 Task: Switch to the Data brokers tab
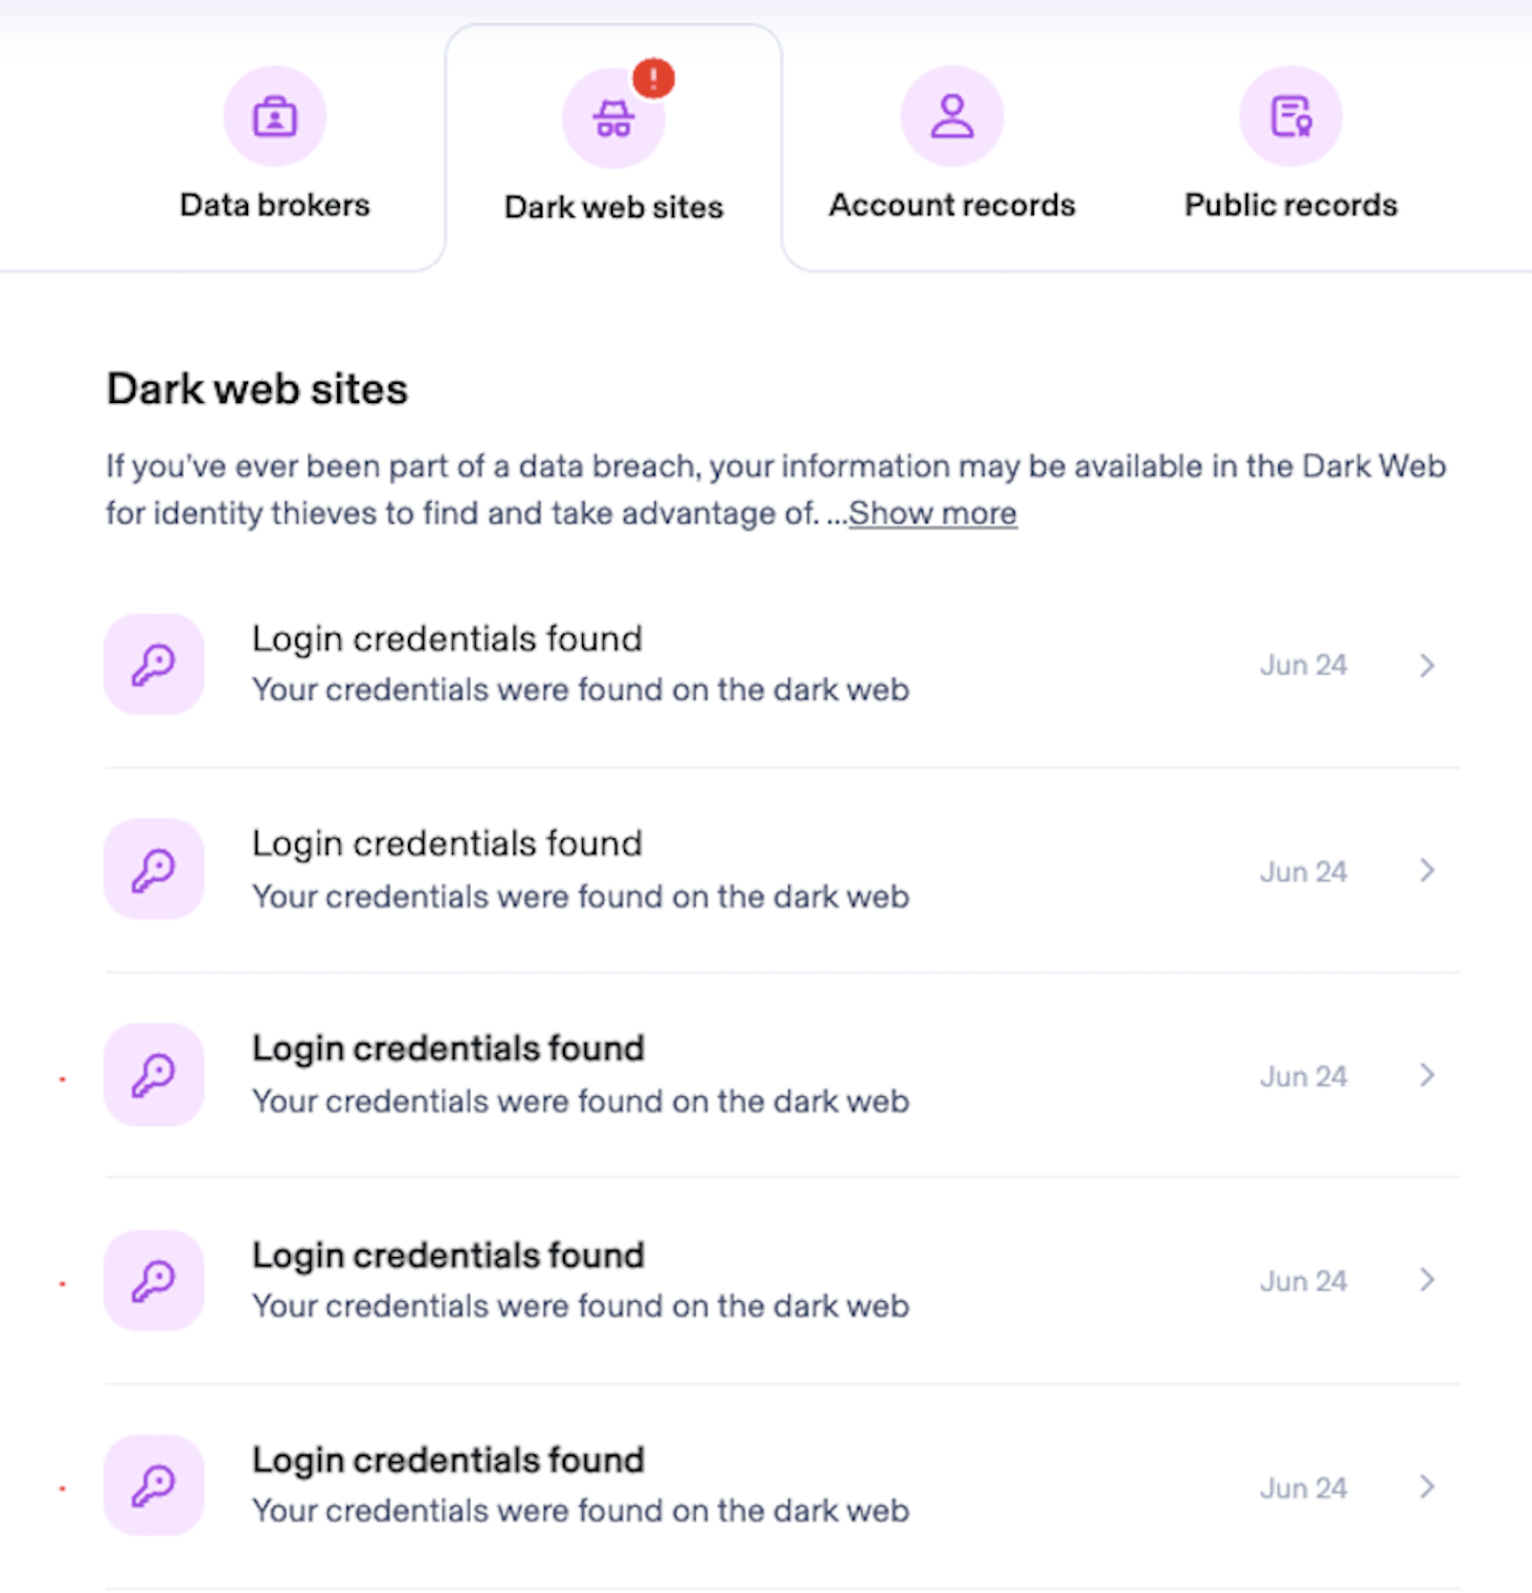(x=275, y=205)
